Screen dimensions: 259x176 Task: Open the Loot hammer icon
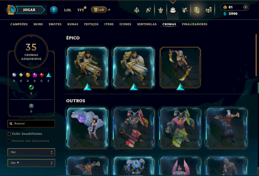[x=185, y=10]
